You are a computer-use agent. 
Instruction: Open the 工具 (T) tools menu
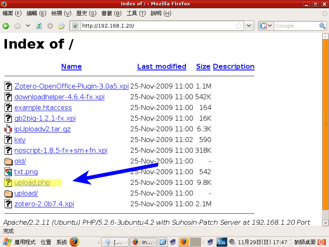pos(136,13)
